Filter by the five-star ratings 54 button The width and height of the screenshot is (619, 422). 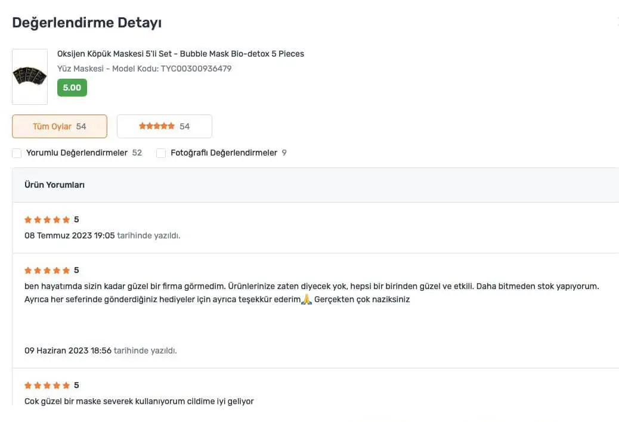164,126
